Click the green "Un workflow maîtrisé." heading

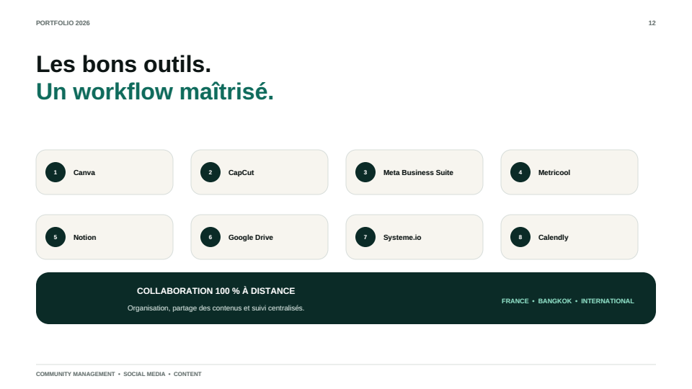(x=154, y=91)
